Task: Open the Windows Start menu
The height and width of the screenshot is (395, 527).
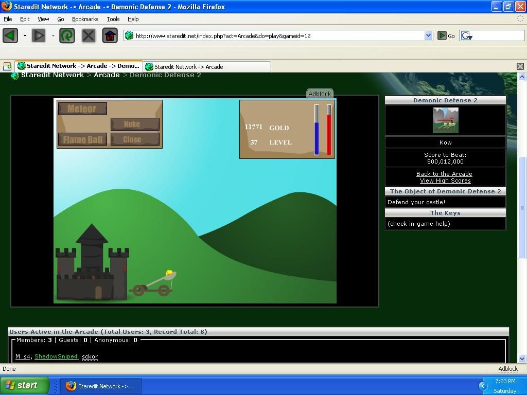Action: click(25, 386)
